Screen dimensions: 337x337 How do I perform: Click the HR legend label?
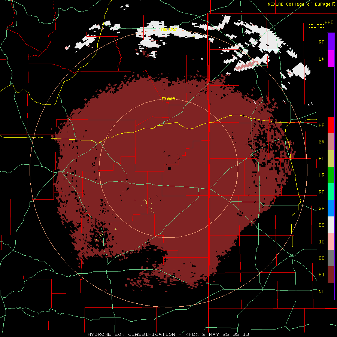321,175
